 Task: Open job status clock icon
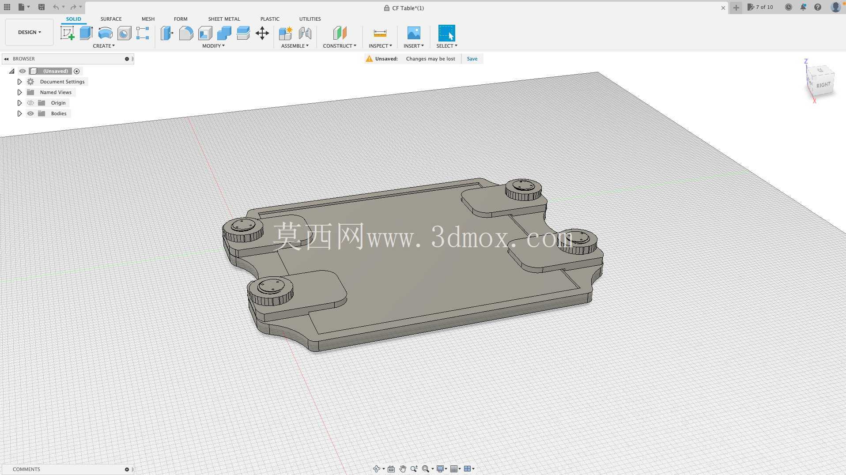click(789, 7)
